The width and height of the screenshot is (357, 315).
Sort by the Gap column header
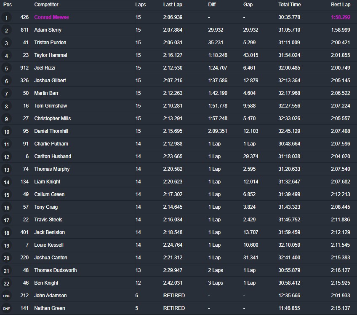pos(248,5)
